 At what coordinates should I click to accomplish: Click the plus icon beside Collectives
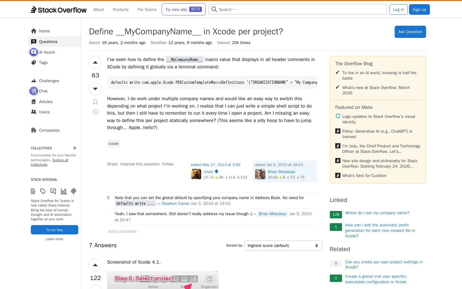tap(75, 148)
